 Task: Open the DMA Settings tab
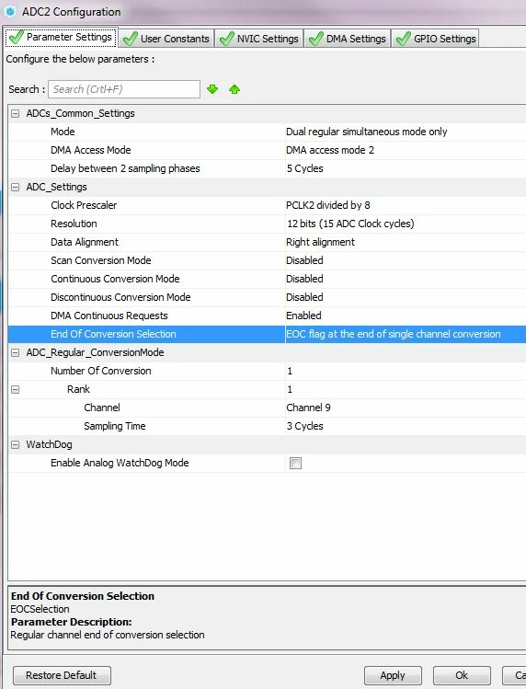pos(348,39)
